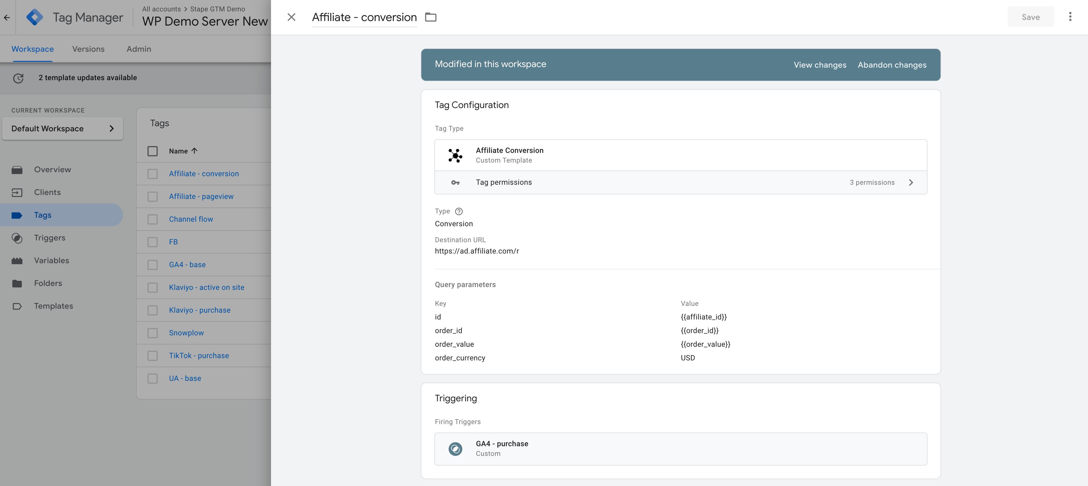
Task: Open the TikTok - purchase tag
Action: pos(199,356)
